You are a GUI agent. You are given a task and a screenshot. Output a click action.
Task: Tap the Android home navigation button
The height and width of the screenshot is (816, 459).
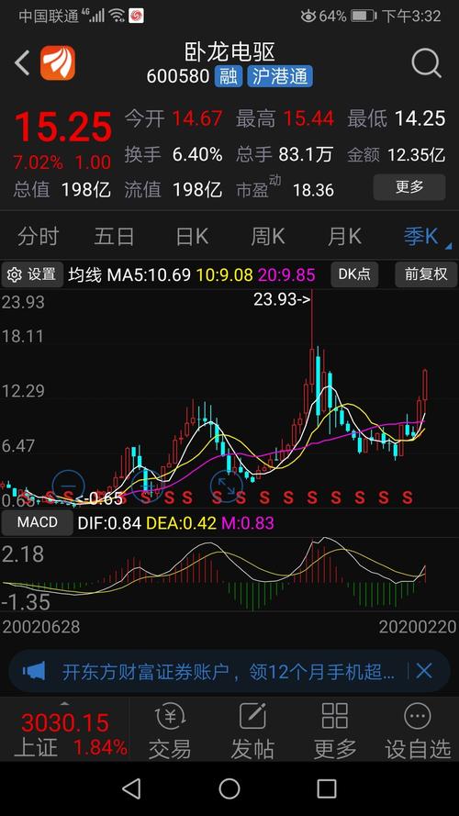(229, 789)
